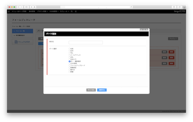The image size is (193, 122).
Task: Pick the 罫線 radio option
Action: coord(69,72)
